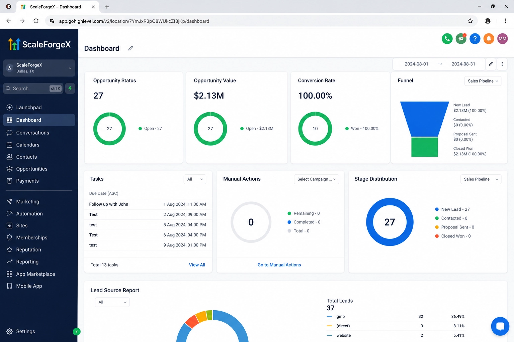Viewport: 514px width, 342px height.
Task: Click the sidebar Search field
Action: 33,89
